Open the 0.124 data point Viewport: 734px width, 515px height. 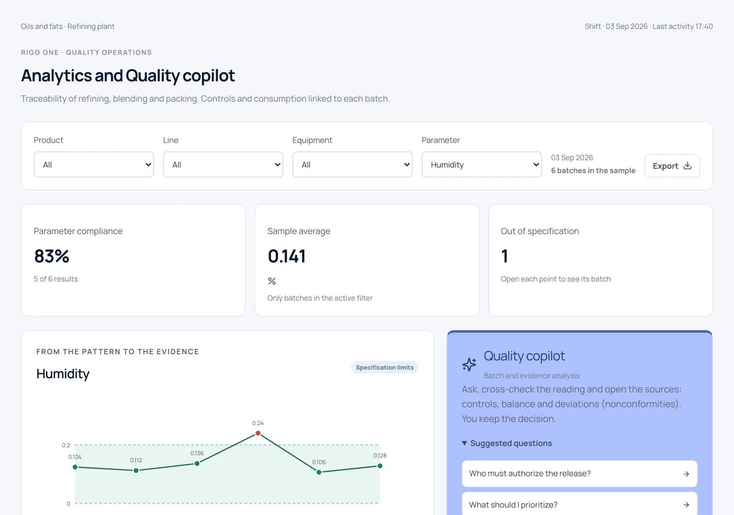[75, 467]
